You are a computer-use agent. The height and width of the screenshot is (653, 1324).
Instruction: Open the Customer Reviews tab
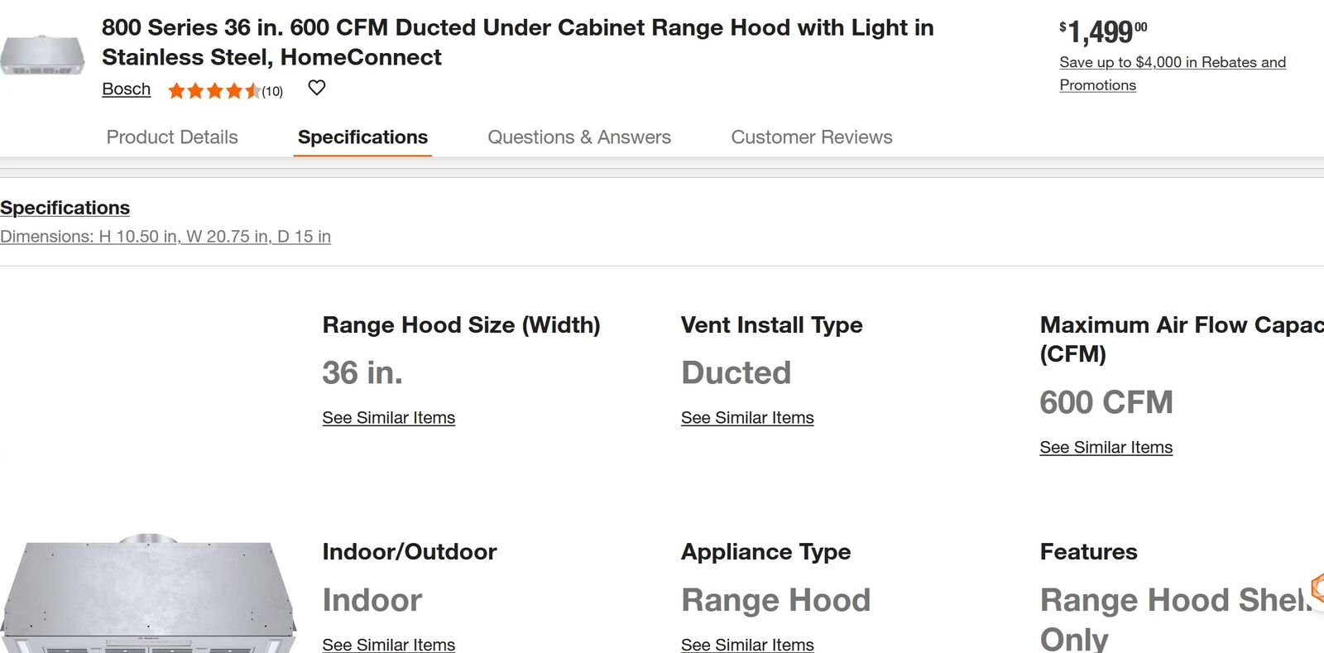811,137
